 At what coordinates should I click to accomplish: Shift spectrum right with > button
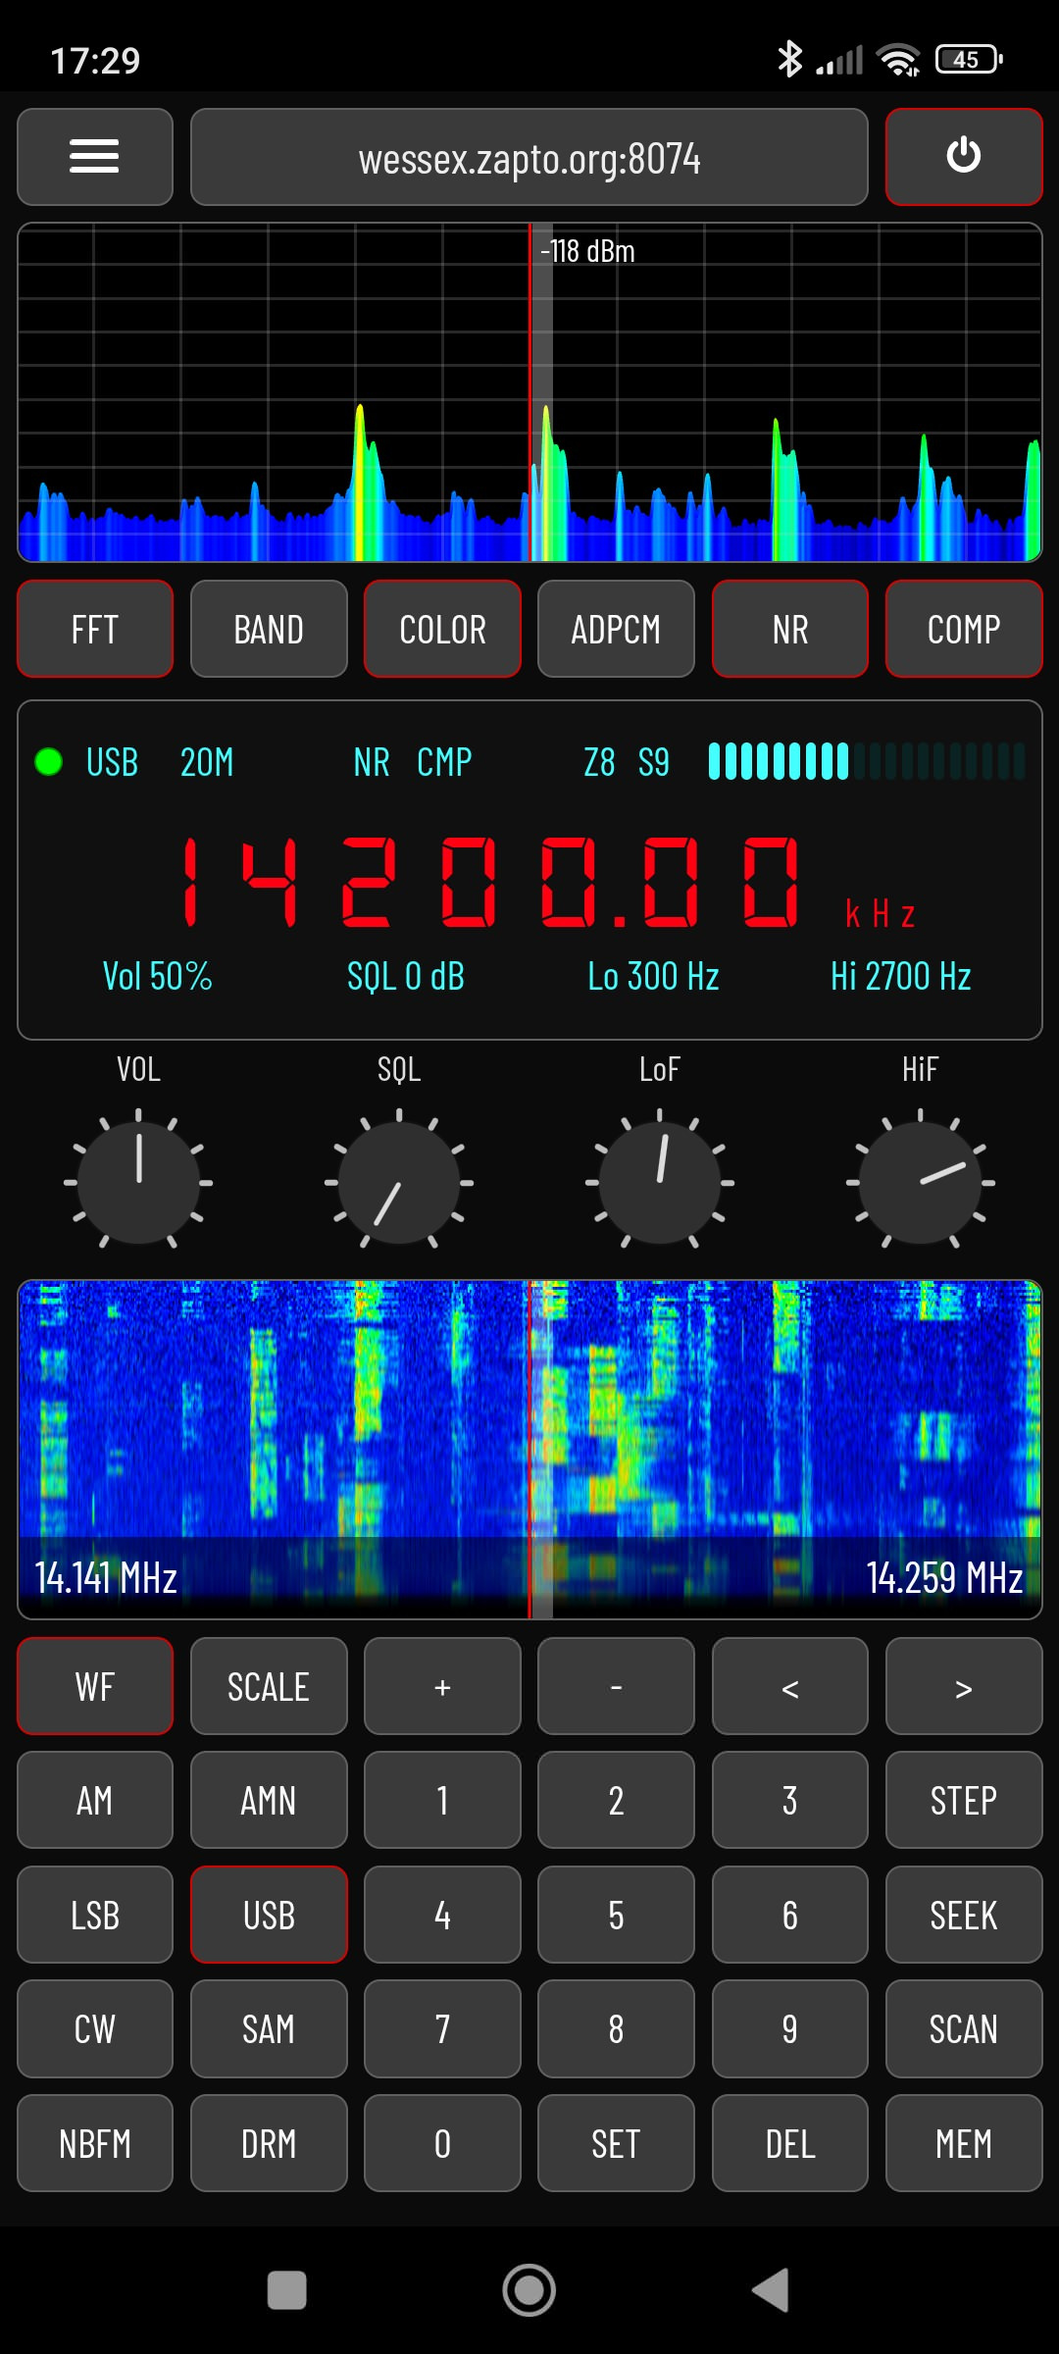[963, 1687]
